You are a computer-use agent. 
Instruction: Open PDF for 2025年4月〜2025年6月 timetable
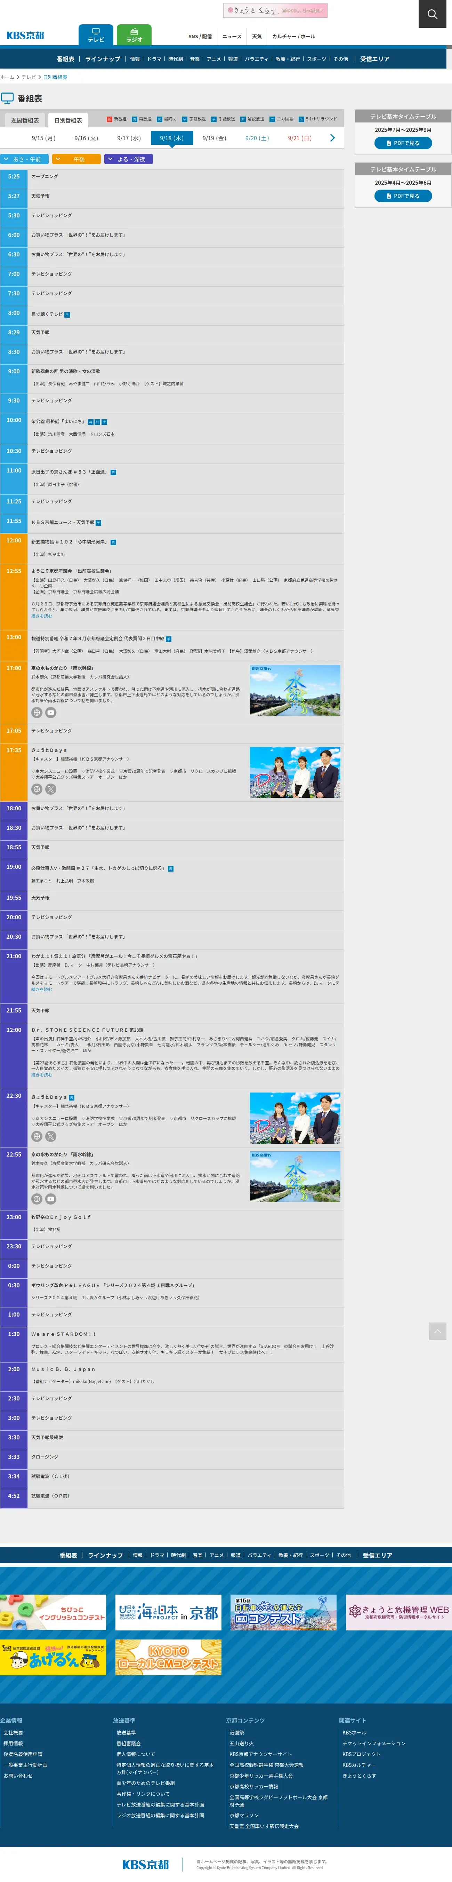(403, 196)
